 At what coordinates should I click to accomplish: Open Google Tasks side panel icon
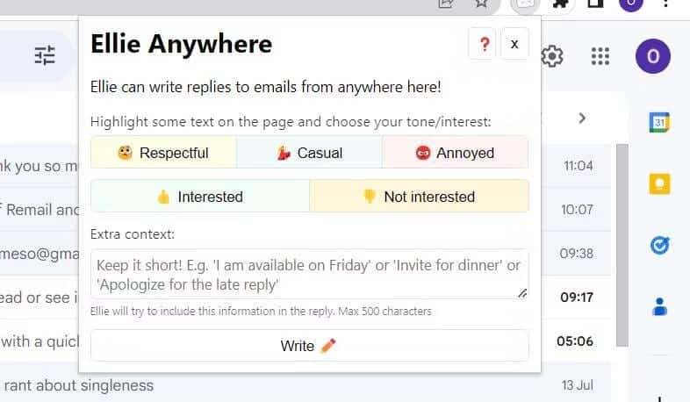click(659, 245)
